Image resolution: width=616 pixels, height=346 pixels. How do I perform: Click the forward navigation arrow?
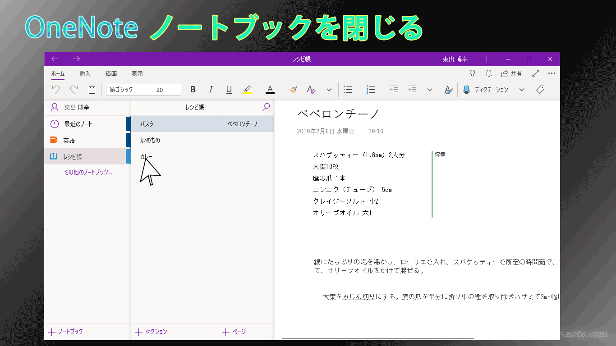click(76, 59)
